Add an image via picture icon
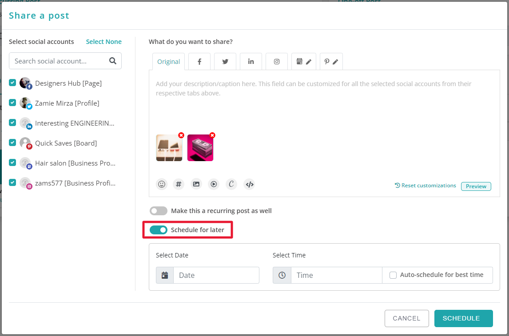 coord(196,184)
